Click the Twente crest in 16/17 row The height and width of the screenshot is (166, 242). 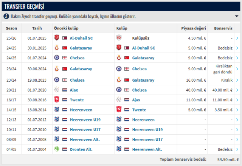point(57,100)
